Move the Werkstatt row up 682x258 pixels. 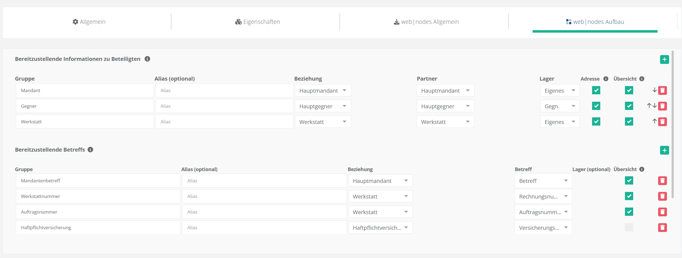click(x=654, y=121)
